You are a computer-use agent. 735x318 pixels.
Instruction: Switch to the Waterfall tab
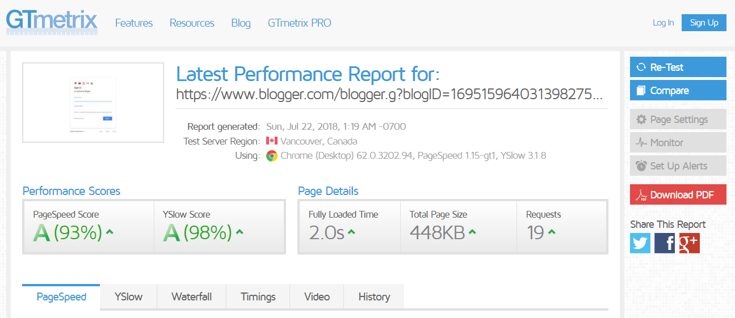click(x=192, y=296)
